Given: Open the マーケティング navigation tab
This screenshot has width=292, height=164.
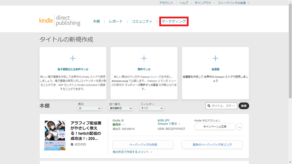Looking at the screenshot, I should [174, 22].
